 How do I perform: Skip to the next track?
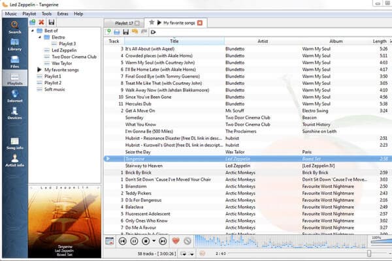(x=163, y=241)
